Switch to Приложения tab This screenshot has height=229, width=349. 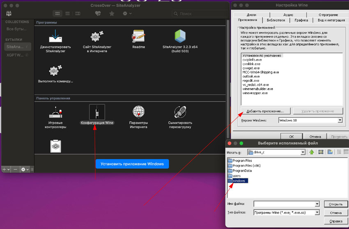(248, 20)
